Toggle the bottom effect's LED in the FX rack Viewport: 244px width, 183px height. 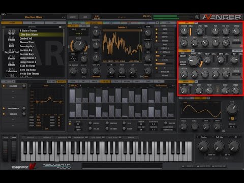4,114
